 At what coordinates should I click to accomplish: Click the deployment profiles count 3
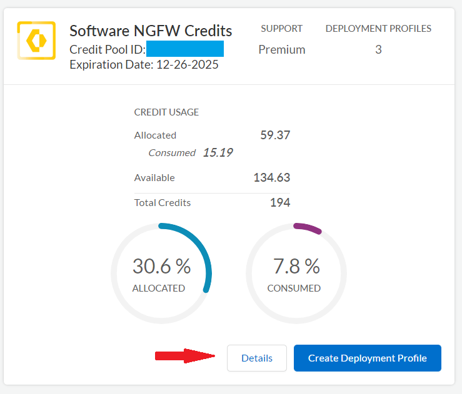(x=378, y=49)
